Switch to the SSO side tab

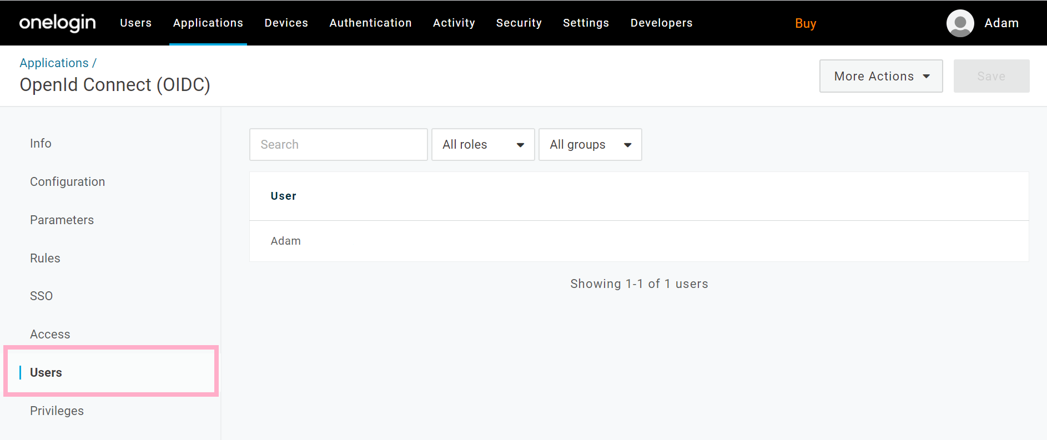click(42, 296)
